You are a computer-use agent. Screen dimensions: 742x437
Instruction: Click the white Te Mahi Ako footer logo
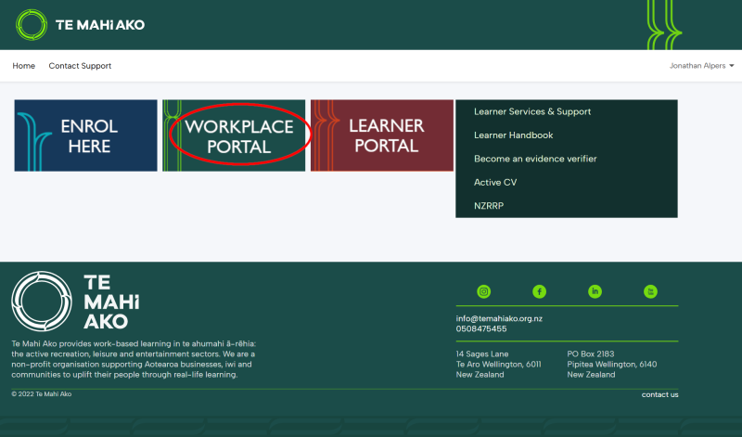click(75, 302)
